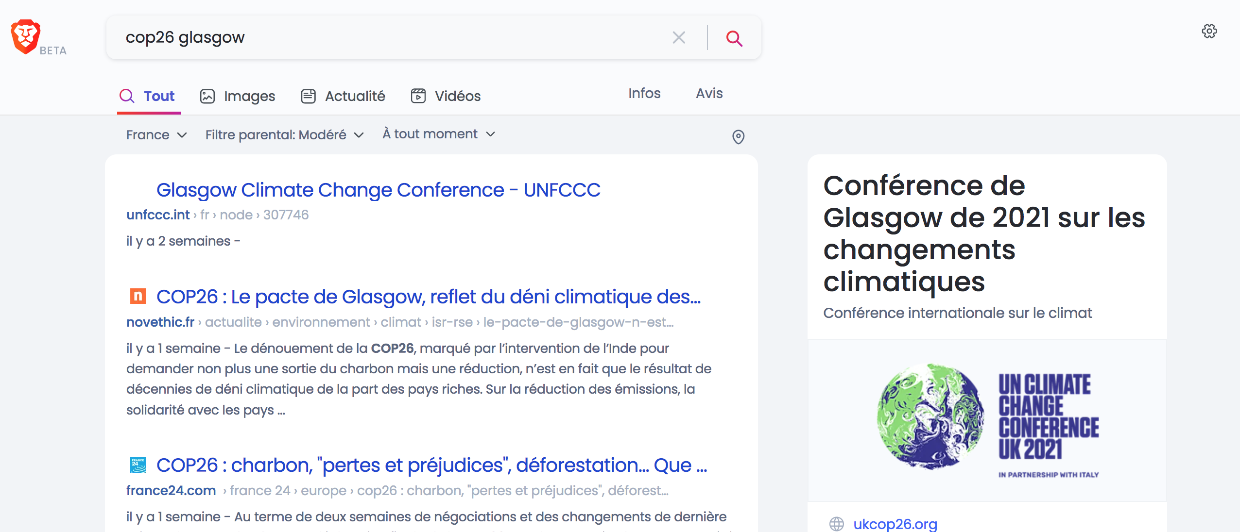Viewport: 1240px width, 532px height.
Task: Expand the France region dropdown
Action: tap(156, 135)
